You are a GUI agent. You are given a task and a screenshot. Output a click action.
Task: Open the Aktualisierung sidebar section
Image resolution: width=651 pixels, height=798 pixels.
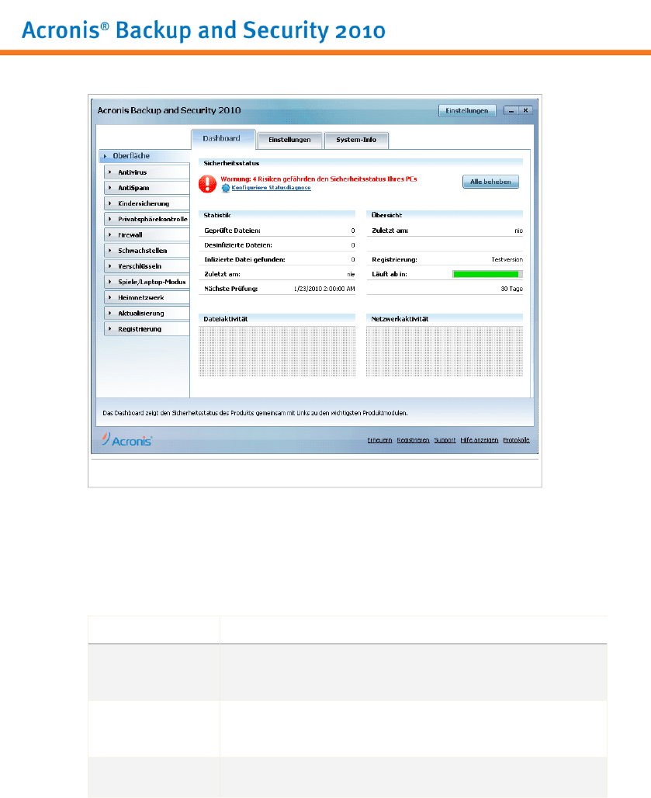147,313
